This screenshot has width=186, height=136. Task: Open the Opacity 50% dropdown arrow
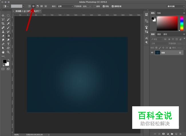(x=90, y=6)
